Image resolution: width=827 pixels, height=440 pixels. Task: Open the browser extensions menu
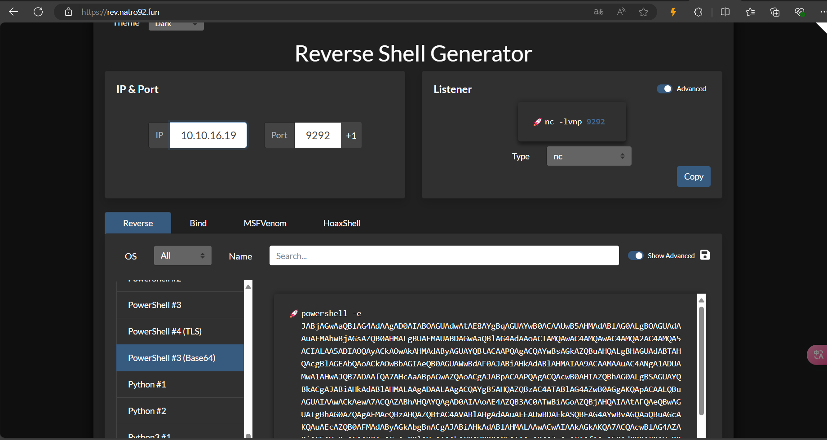(698, 12)
